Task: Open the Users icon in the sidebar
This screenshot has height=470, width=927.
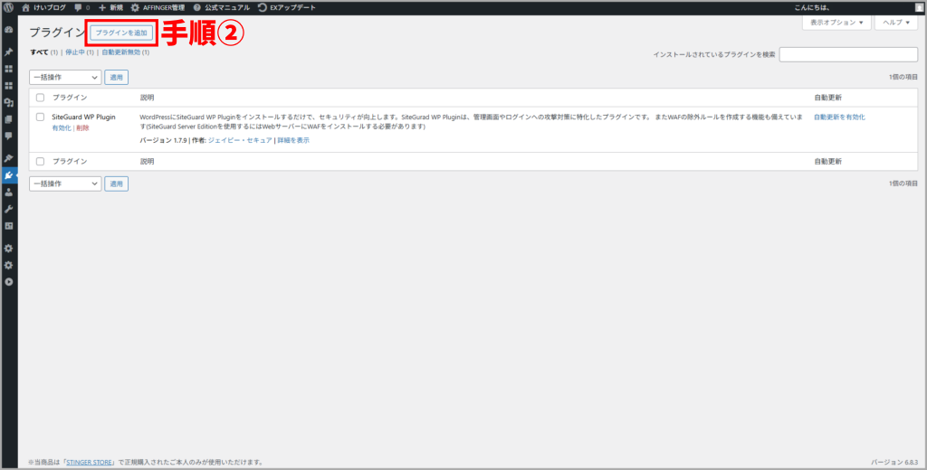Action: click(9, 192)
